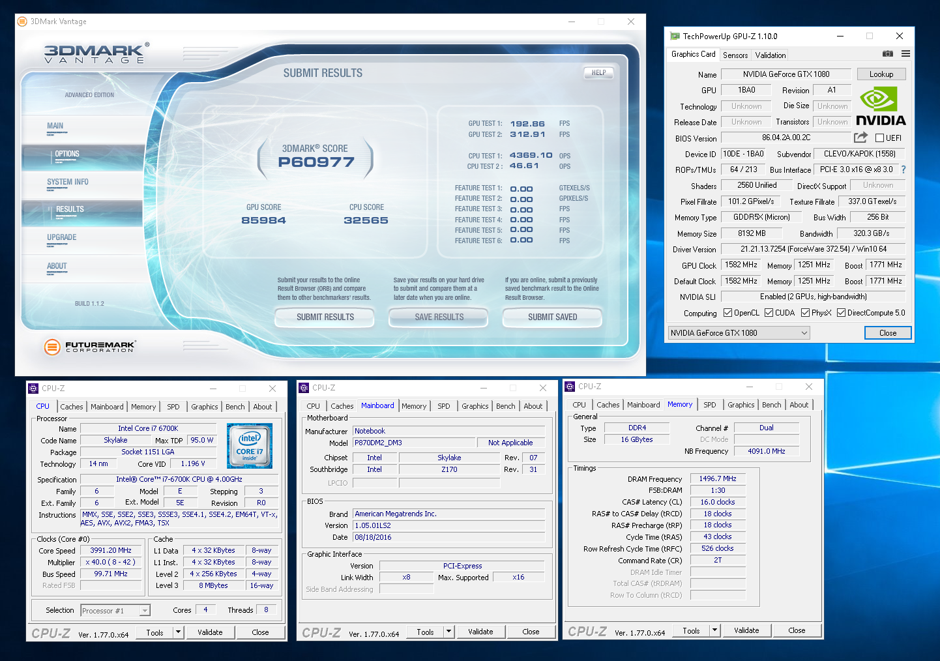Click the SAVE RESULTS button
The width and height of the screenshot is (940, 661).
[439, 317]
